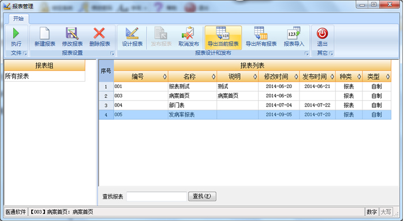Screen dimensions: 404x221
Task: Sort by the 名称 column header
Action: click(192, 77)
